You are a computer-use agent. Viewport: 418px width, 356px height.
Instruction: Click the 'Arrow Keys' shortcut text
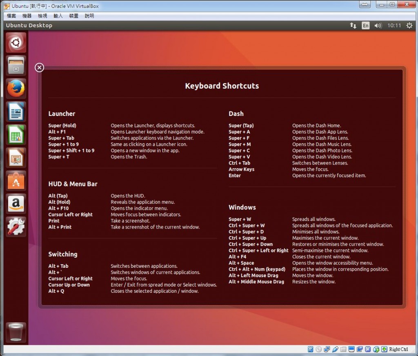tap(242, 169)
